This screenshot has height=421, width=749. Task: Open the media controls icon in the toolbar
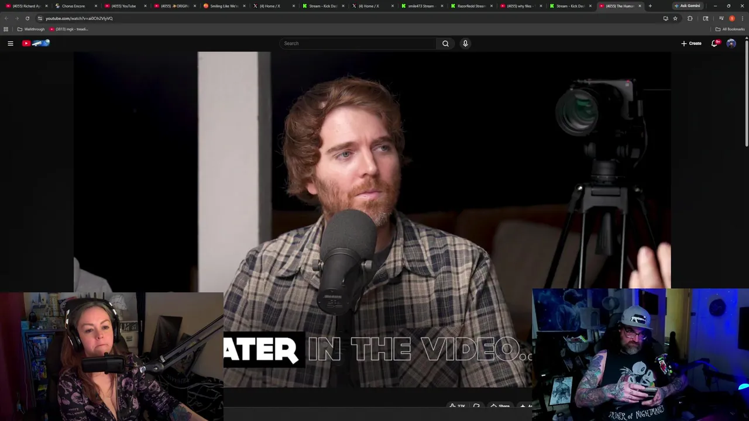pos(721,18)
